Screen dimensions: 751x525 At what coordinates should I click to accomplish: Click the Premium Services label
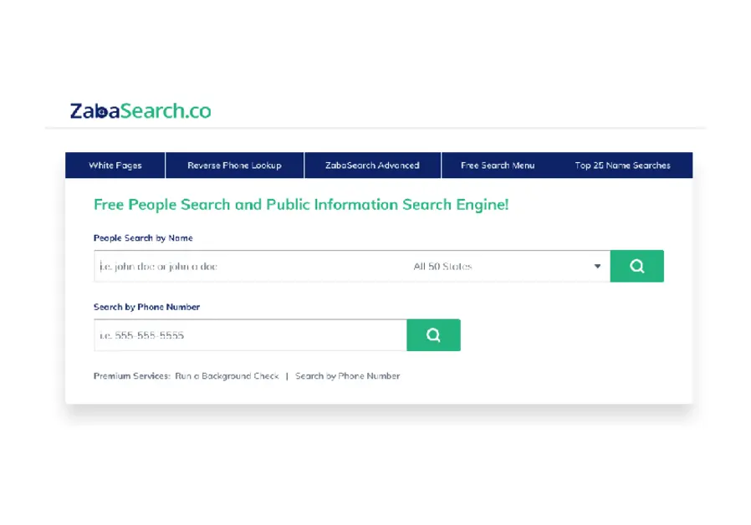coord(131,376)
